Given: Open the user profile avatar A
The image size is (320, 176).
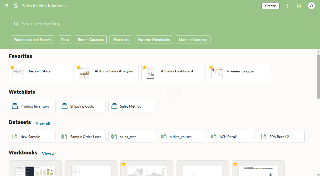Looking at the screenshot, I should [311, 6].
